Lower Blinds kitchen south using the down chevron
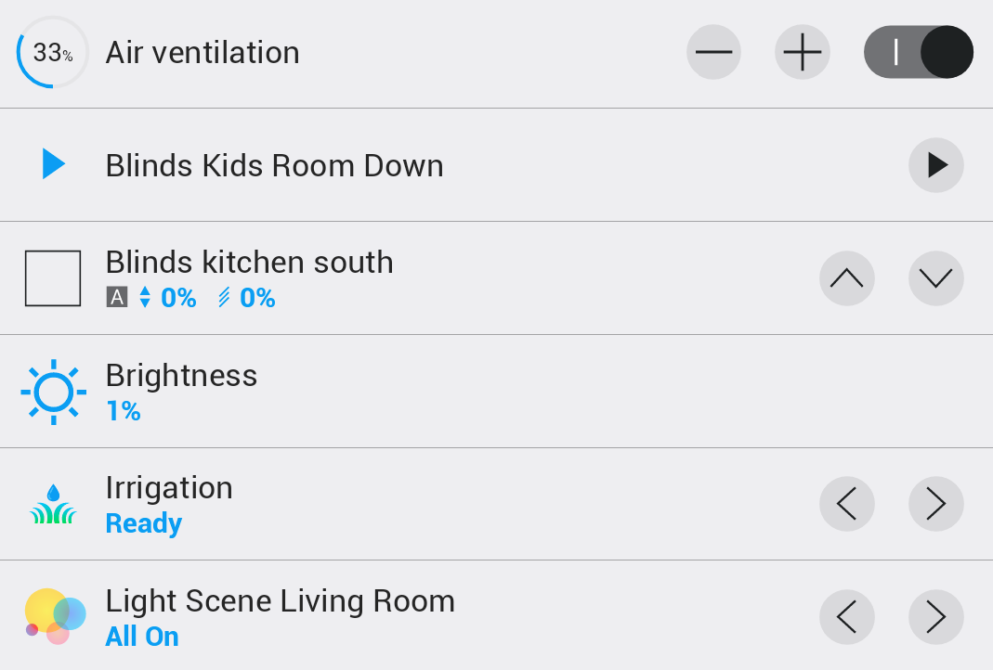Image resolution: width=993 pixels, height=670 pixels. (935, 277)
